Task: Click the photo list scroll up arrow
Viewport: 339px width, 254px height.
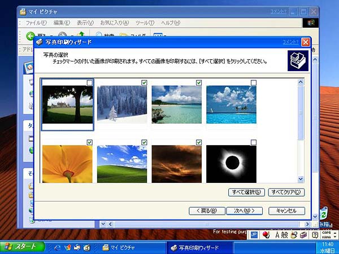Action: (x=301, y=82)
